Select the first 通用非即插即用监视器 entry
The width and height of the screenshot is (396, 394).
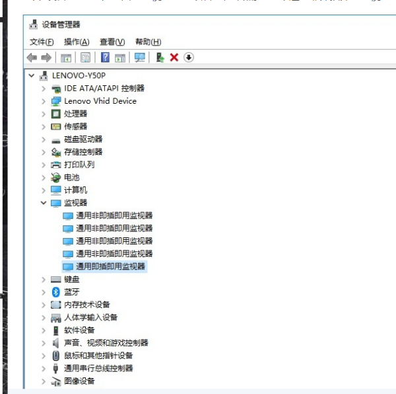[114, 216]
